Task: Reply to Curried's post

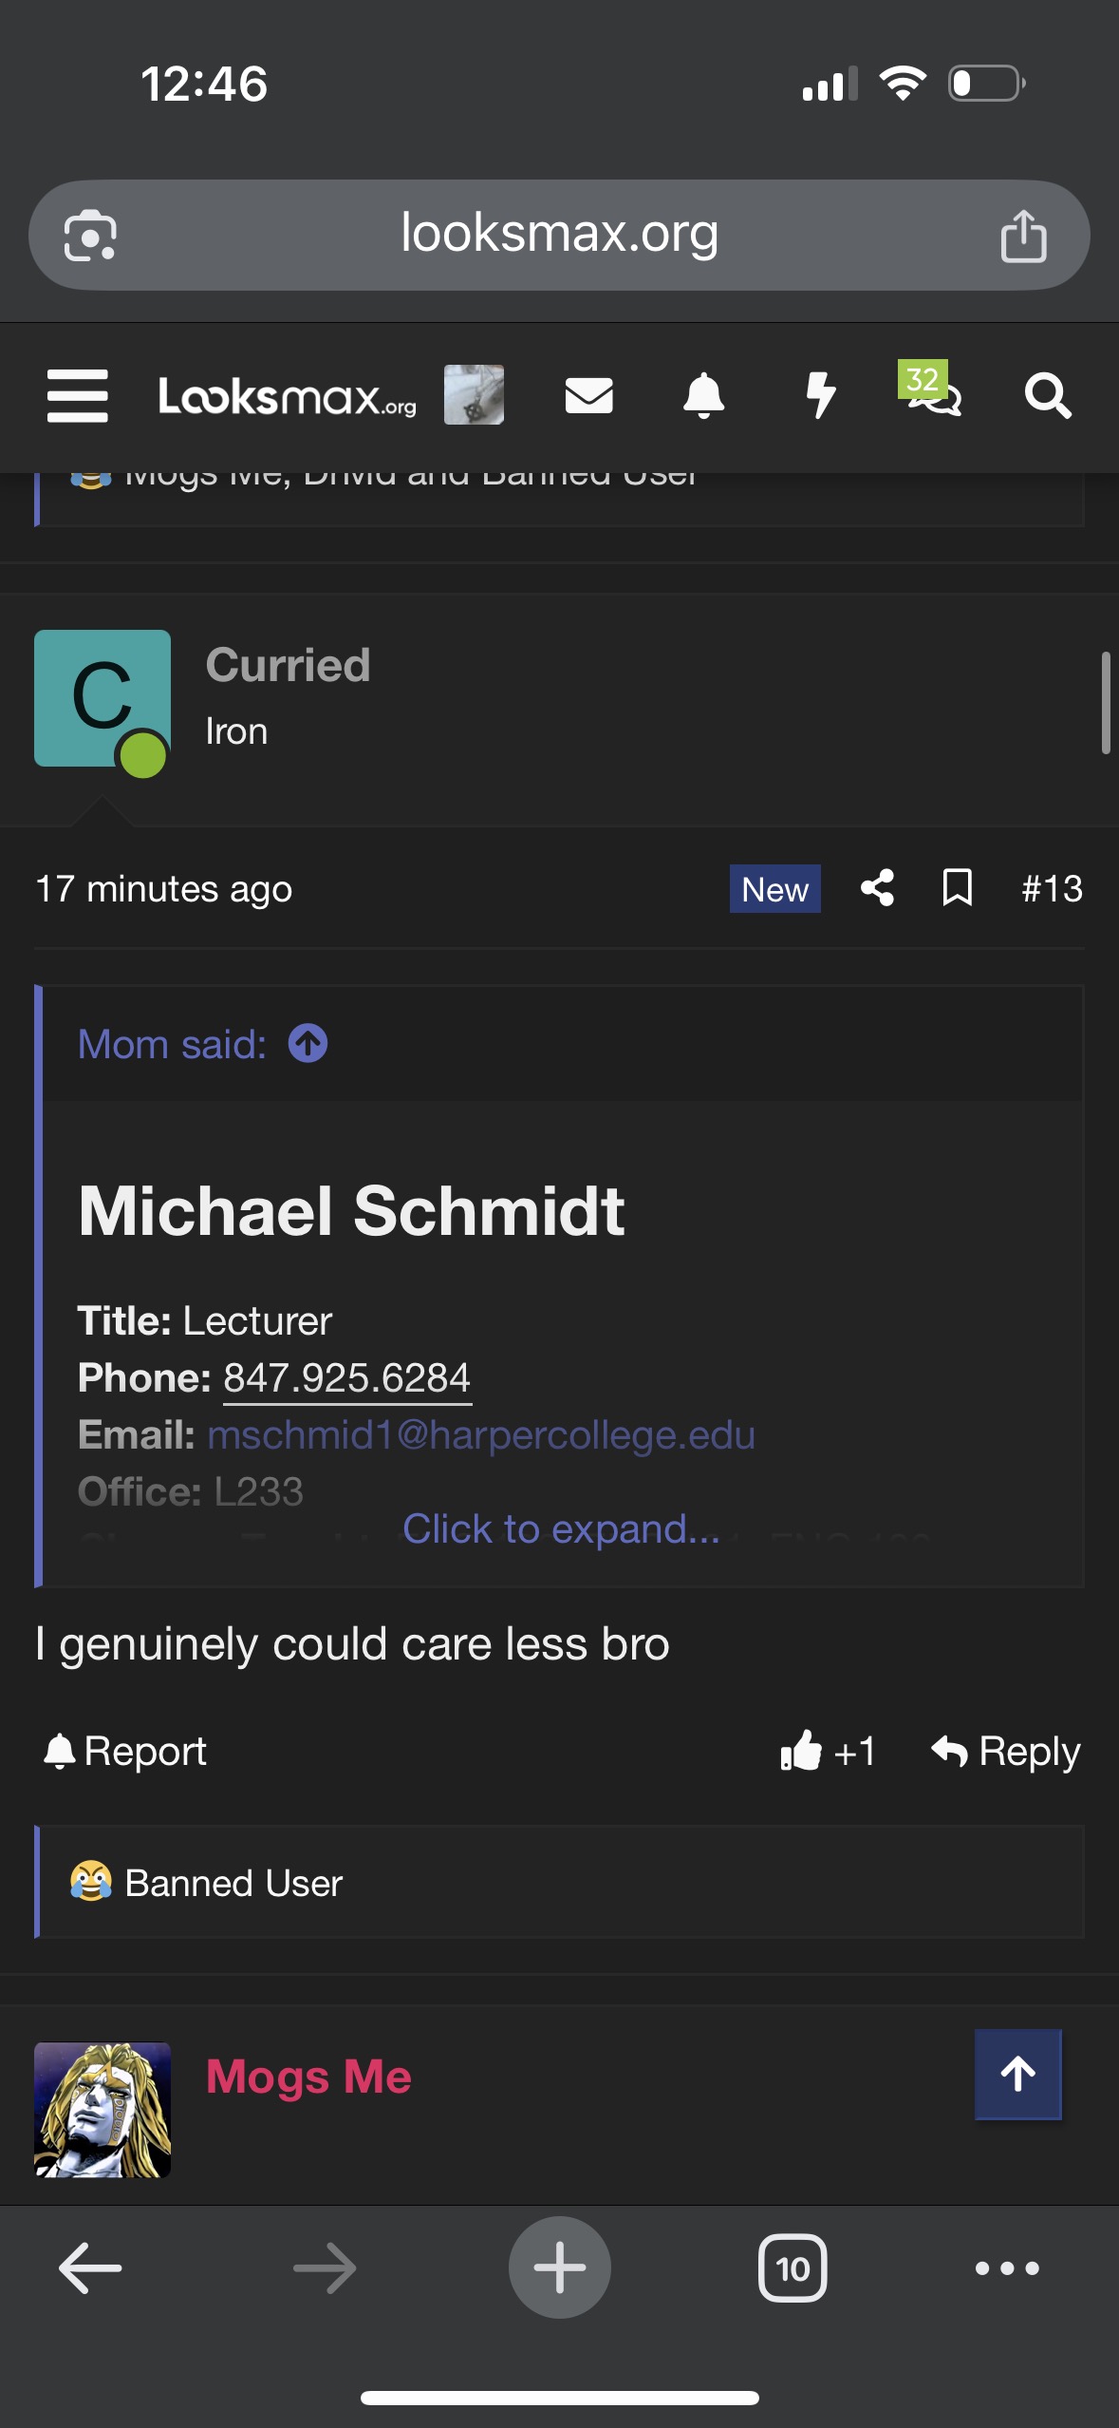Action: [x=1006, y=1751]
